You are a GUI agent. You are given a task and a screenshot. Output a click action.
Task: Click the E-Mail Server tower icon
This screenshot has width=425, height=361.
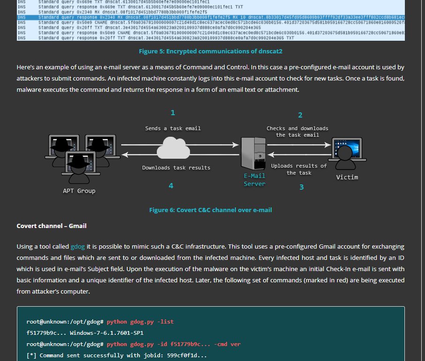(253, 153)
